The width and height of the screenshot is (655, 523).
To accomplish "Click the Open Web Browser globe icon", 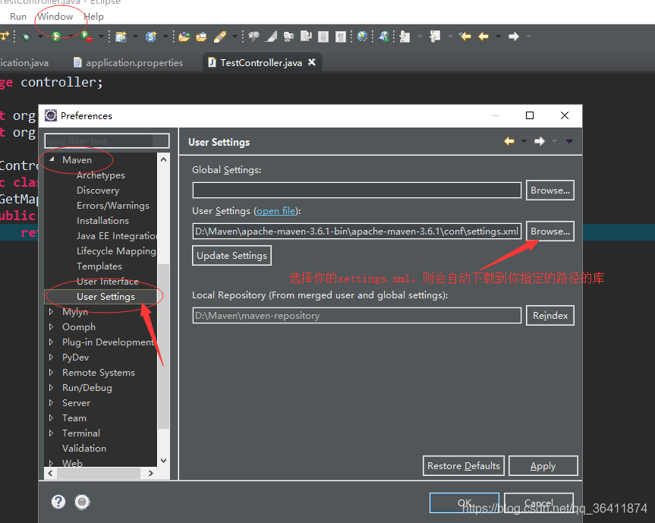I will click(x=362, y=36).
